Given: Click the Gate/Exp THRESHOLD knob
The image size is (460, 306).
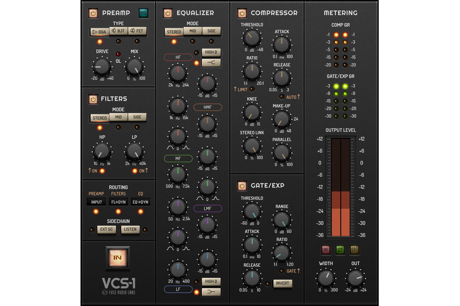Looking at the screenshot, I should [252, 212].
